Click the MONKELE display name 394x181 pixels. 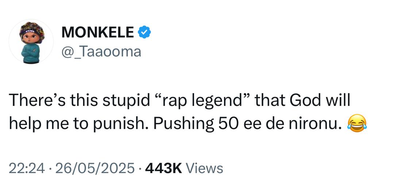click(x=97, y=33)
